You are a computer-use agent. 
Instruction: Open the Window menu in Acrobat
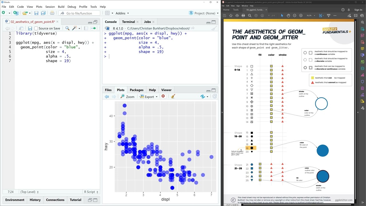click(245, 6)
